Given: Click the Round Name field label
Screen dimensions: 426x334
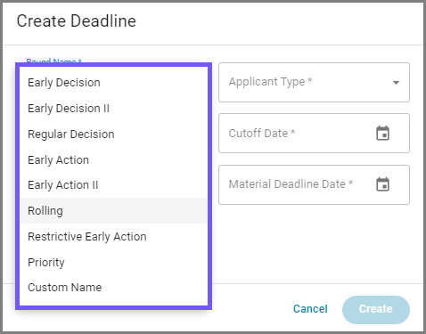Looking at the screenshot, I should pyautogui.click(x=54, y=61).
